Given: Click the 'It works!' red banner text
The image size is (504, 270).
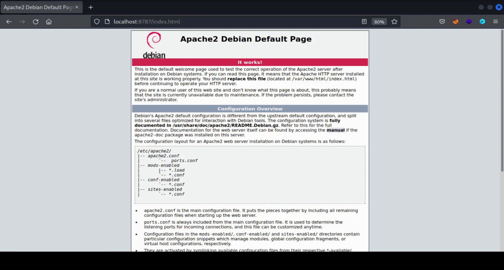Looking at the screenshot, I should click(x=250, y=62).
